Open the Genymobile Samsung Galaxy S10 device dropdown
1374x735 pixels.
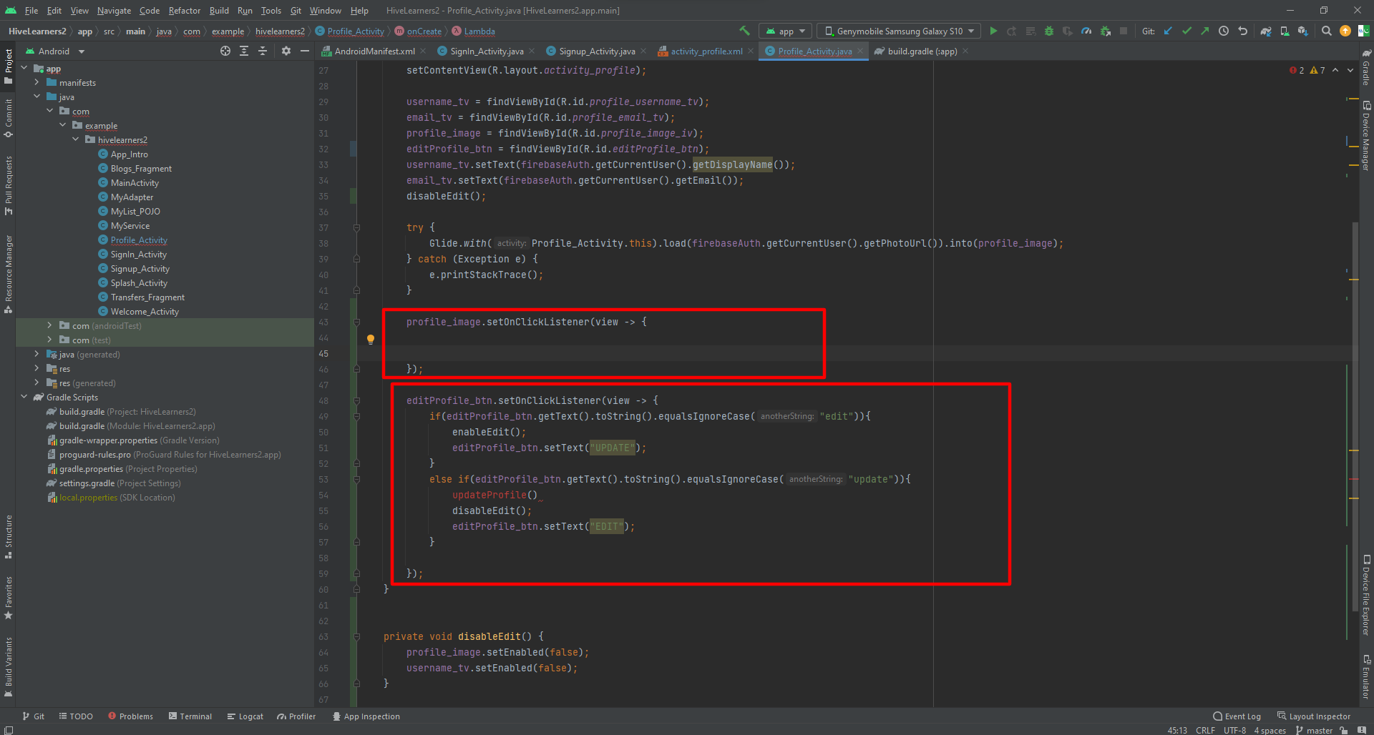click(900, 31)
